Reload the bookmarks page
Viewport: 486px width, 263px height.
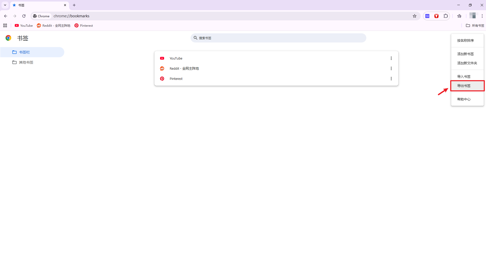(x=24, y=16)
